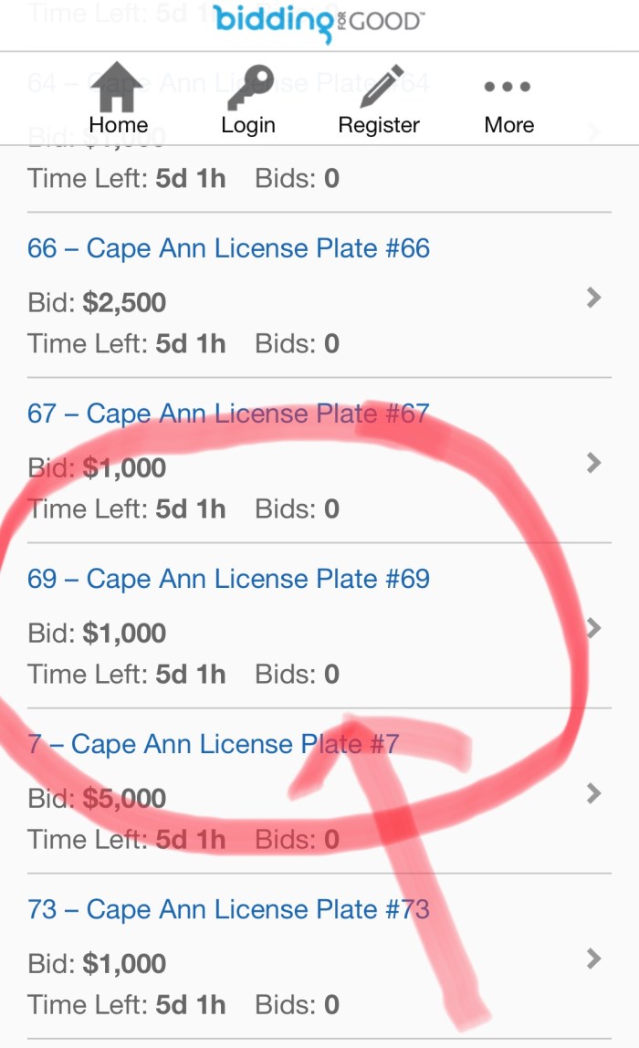This screenshot has width=639, height=1048.
Task: Open Cape Ann License Plate #67 link
Action: point(228,414)
